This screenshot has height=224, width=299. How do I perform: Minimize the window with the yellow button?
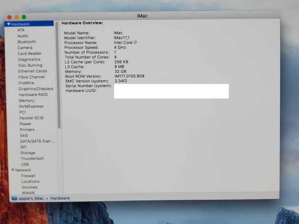click(x=17, y=17)
